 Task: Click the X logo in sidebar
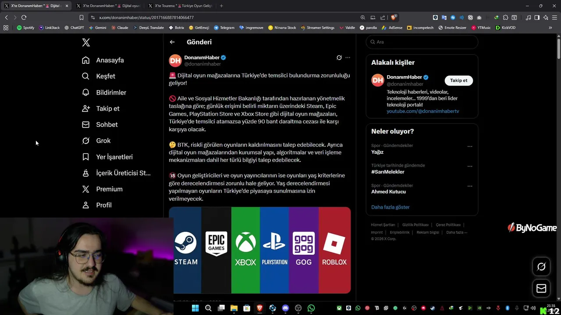coord(86,42)
